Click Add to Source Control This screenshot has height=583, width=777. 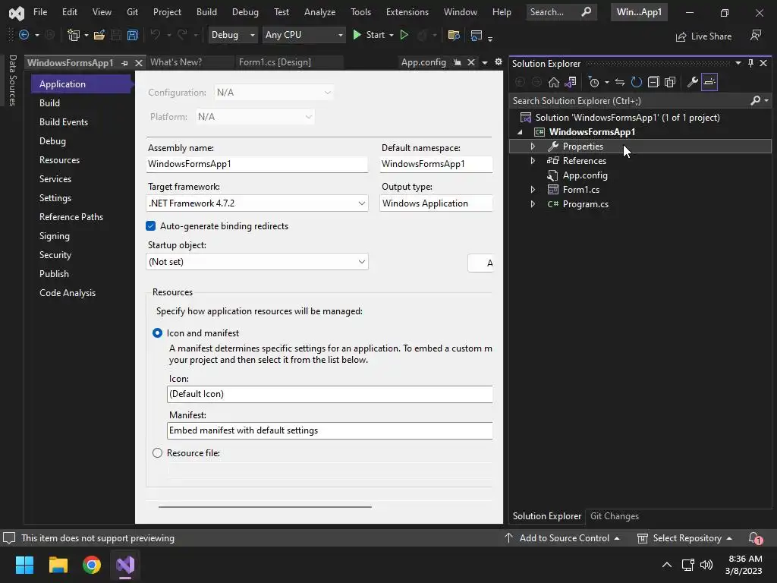tap(562, 538)
